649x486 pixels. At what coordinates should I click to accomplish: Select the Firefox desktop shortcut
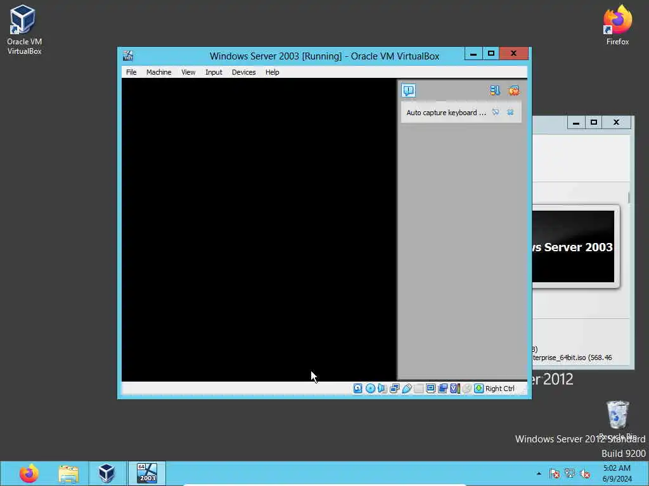[x=617, y=25]
